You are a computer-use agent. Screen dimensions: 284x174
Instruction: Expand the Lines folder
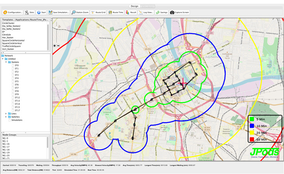coord(6,114)
